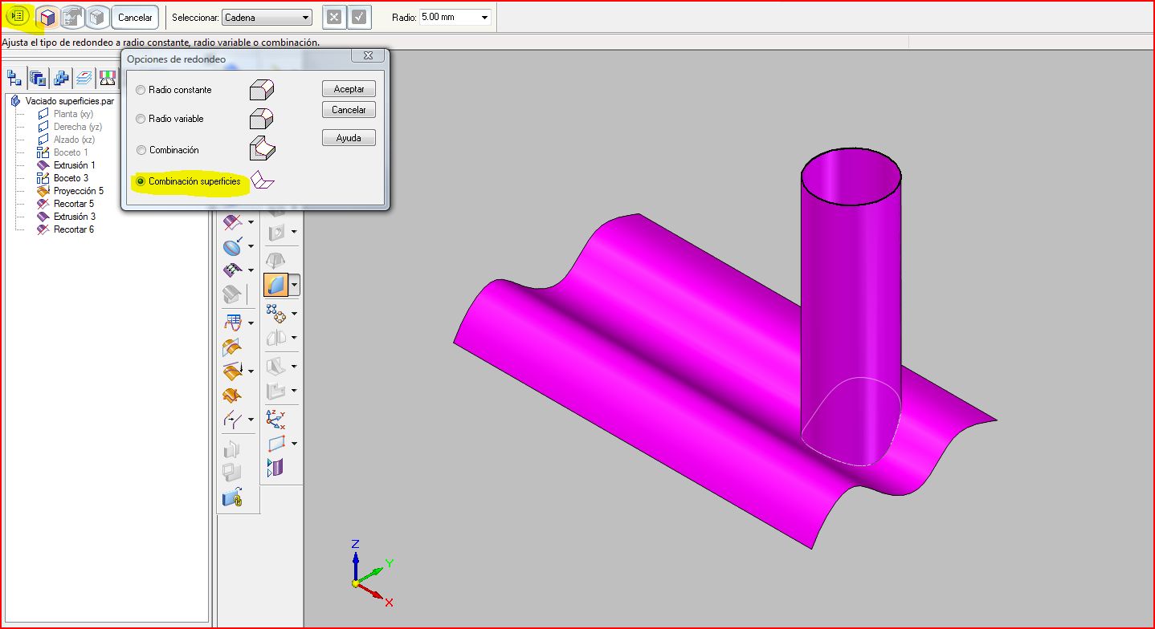
Task: Expand the dropdown arrow beside pattern tool
Action: pos(294,314)
